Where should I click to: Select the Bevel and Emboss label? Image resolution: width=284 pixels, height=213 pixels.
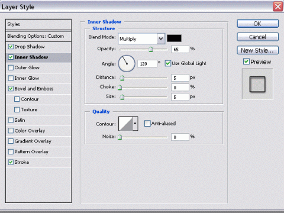[x=34, y=89]
